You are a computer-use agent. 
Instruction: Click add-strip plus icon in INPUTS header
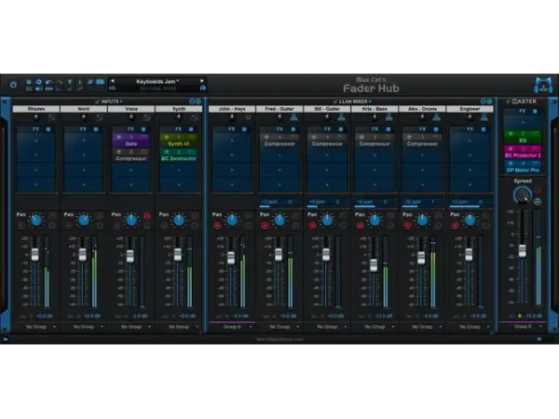pyautogui.click(x=198, y=101)
